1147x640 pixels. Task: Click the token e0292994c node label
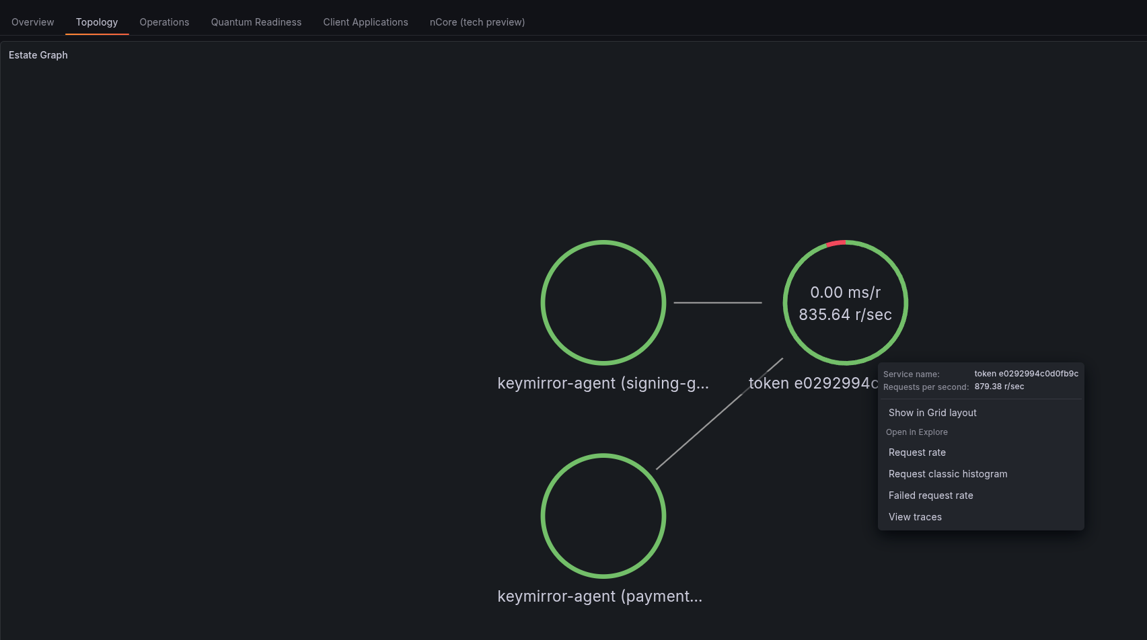click(813, 383)
